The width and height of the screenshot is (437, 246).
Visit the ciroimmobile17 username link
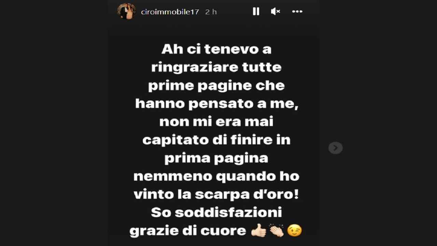click(x=170, y=12)
